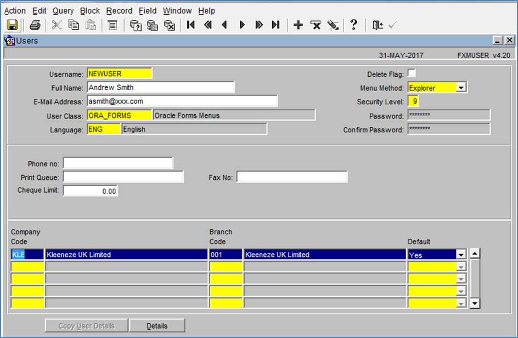Screen dimensions: 518x338
Task: Click empty company code in second row
Action: [x=27, y=267]
